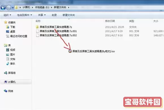Open the 音乐 library

pos(13,63)
